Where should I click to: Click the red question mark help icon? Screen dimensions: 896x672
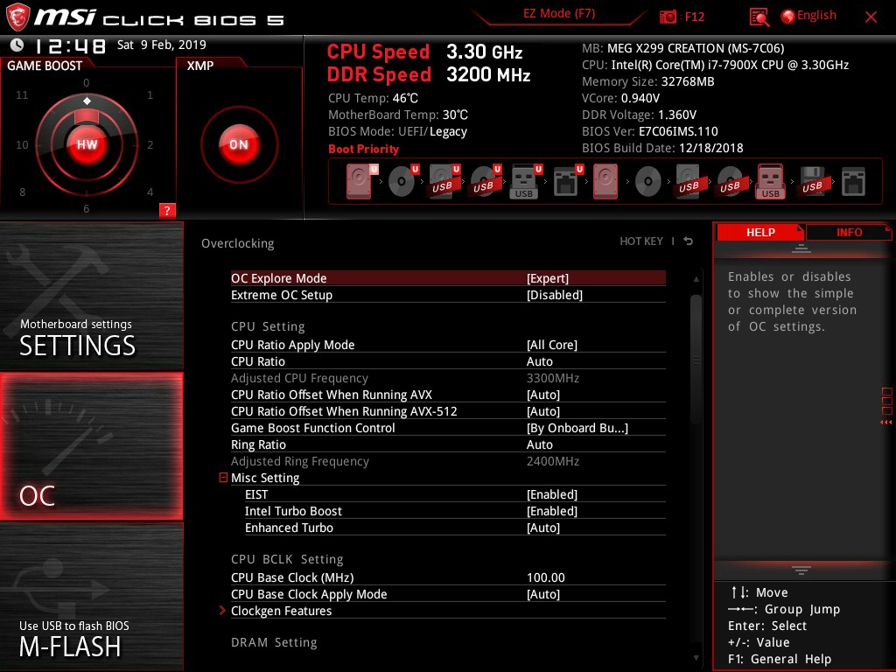(167, 210)
